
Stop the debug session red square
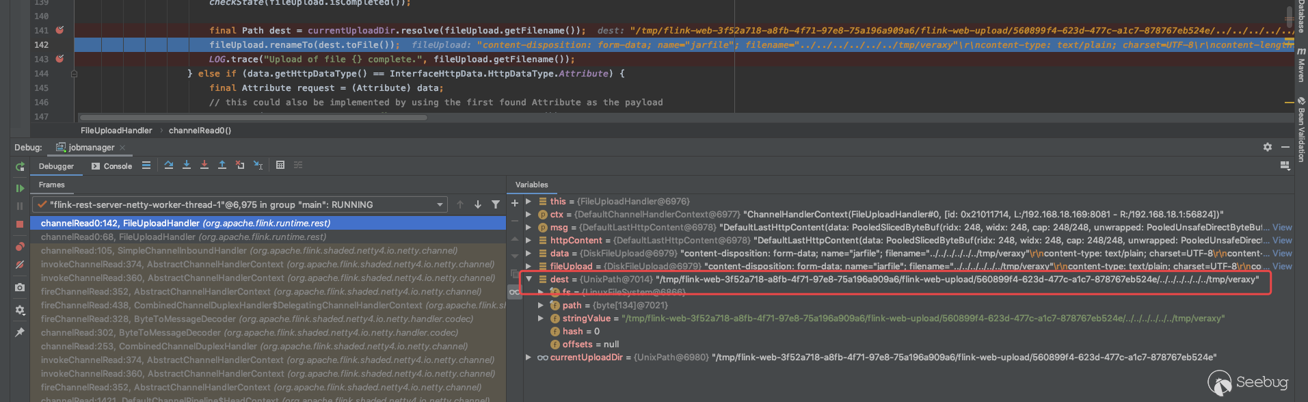(20, 224)
